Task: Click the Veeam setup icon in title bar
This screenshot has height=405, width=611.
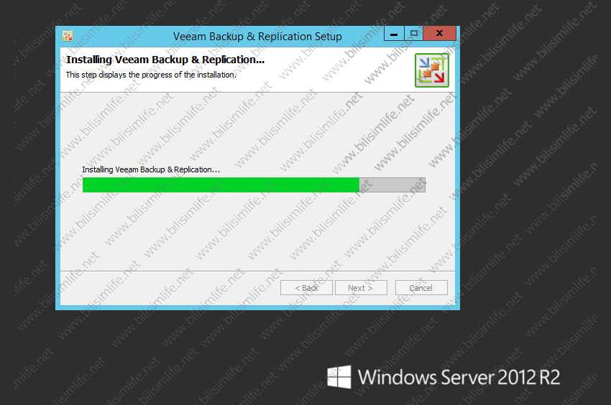Action: 68,36
